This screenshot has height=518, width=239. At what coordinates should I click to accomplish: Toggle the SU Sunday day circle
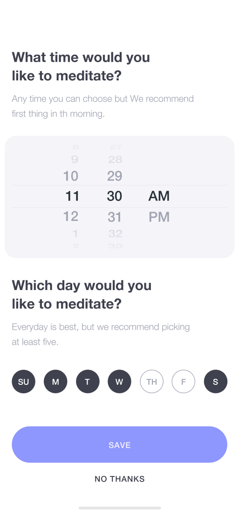click(23, 381)
